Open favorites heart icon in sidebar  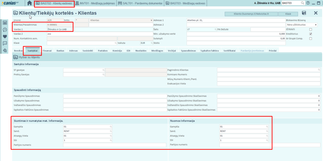(5, 36)
